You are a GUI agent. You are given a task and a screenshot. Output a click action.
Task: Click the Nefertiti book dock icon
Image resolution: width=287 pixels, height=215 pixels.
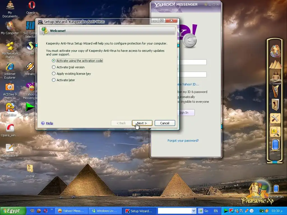pyautogui.click(x=275, y=105)
